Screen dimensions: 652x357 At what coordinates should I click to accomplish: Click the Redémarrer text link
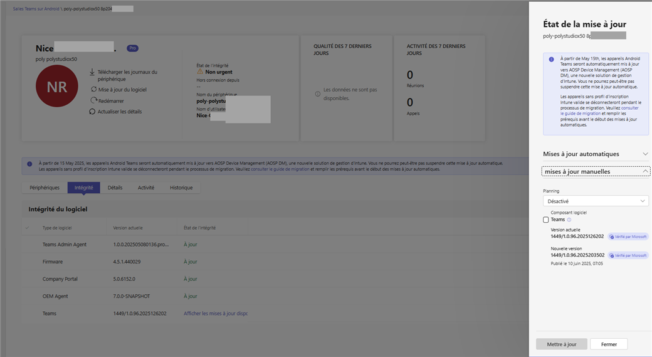click(111, 100)
